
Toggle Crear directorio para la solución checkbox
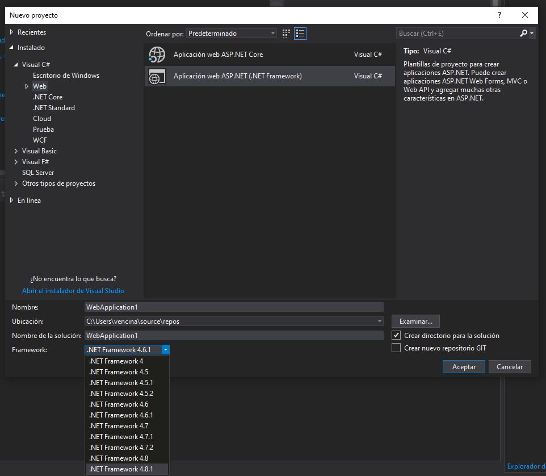tap(396, 335)
